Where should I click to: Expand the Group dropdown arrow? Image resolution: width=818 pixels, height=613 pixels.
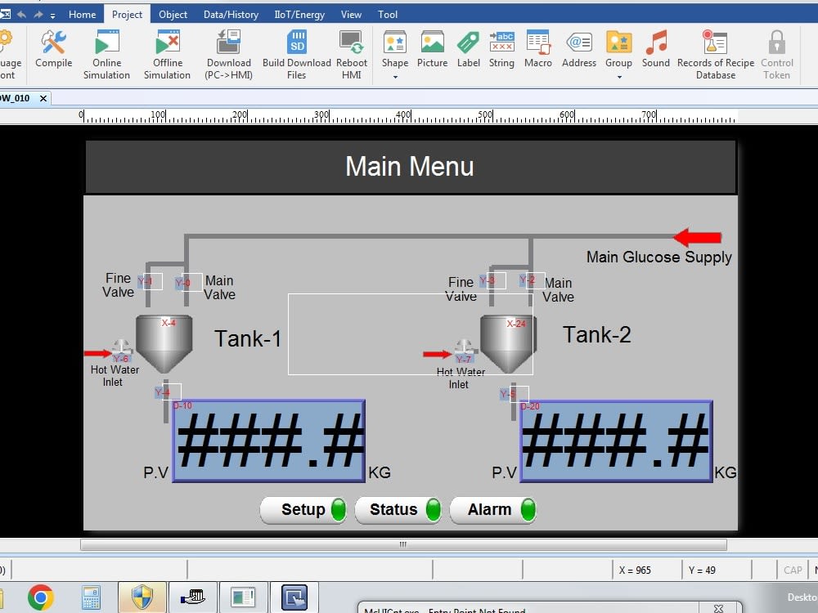[x=618, y=76]
